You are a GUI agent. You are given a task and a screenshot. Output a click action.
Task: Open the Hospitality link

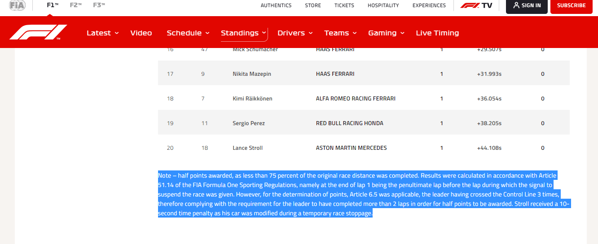tap(383, 5)
